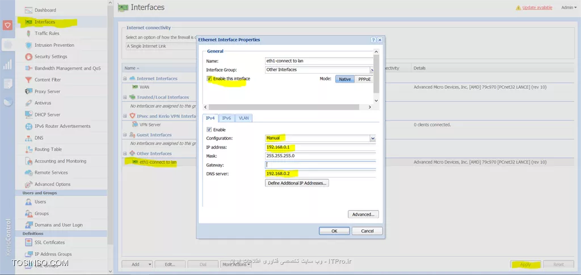
Task: Open the Routing Table section
Action: tap(48, 149)
